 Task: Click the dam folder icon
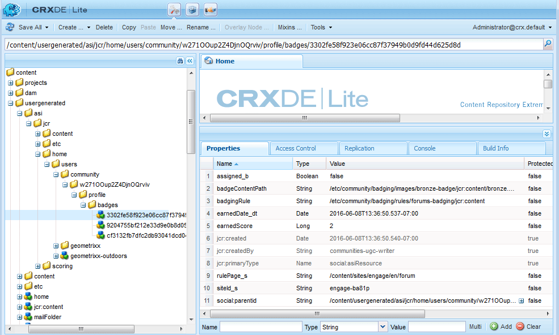click(19, 93)
